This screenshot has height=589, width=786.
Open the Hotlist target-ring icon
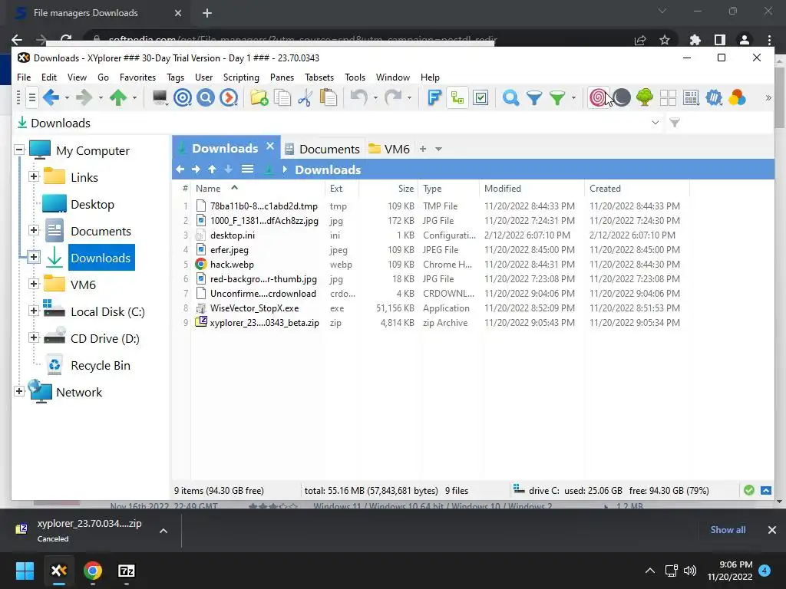(183, 97)
